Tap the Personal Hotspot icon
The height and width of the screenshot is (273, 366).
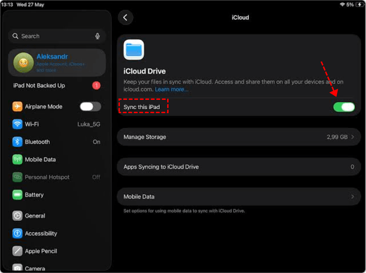(17, 177)
